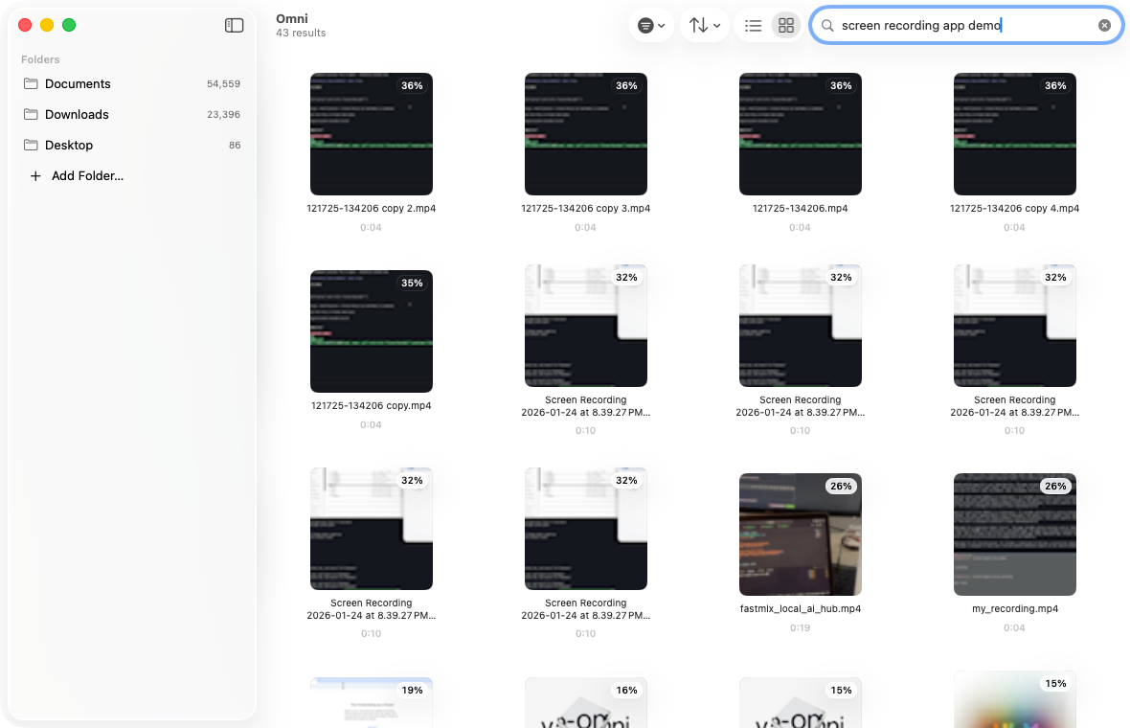Screen dimensions: 1130x728
Task: Click the Folders section header
Action: click(40, 59)
